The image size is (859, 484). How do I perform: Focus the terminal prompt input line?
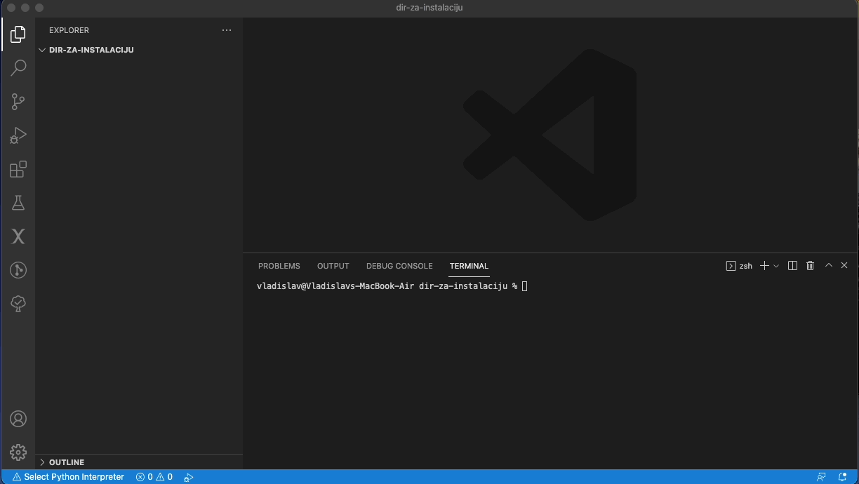[x=392, y=286]
